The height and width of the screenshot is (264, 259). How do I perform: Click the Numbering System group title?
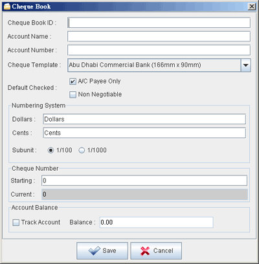(x=38, y=105)
